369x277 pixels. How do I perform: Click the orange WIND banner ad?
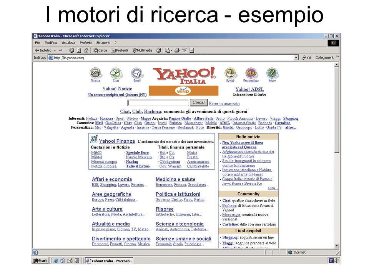(x=184, y=91)
